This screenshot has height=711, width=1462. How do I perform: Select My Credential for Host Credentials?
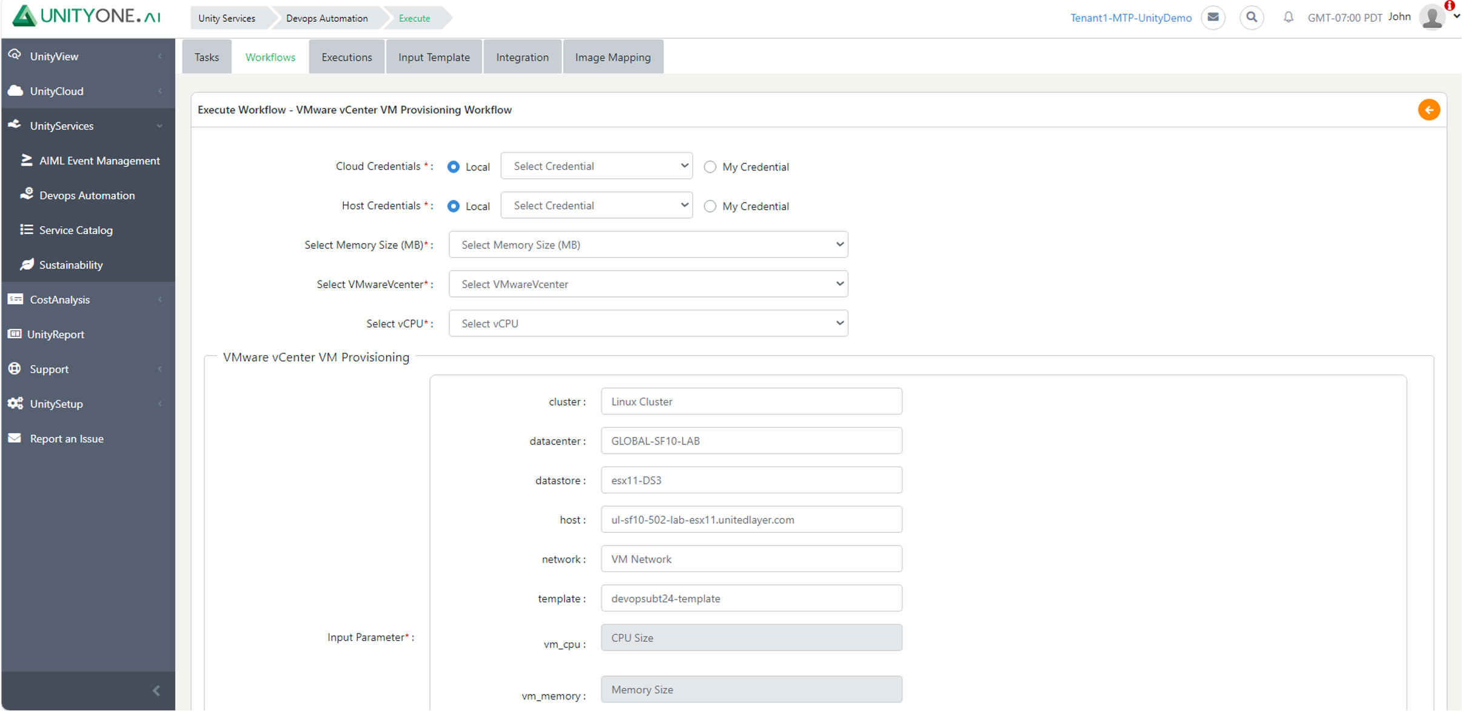(x=709, y=206)
